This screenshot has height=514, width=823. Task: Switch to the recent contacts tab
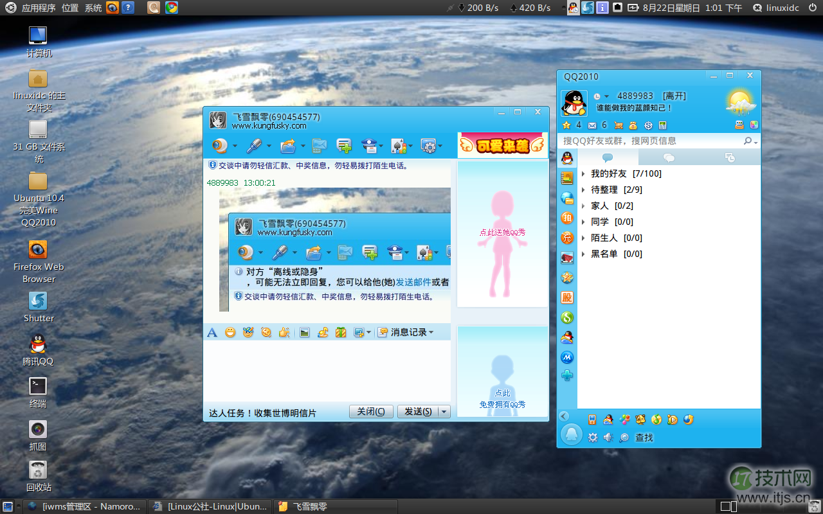tap(730, 157)
